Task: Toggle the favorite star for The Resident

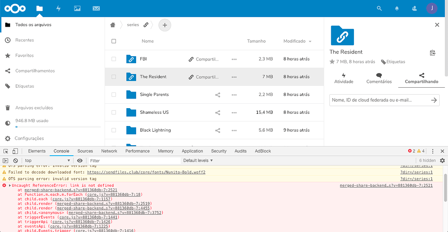Action: click(332, 61)
